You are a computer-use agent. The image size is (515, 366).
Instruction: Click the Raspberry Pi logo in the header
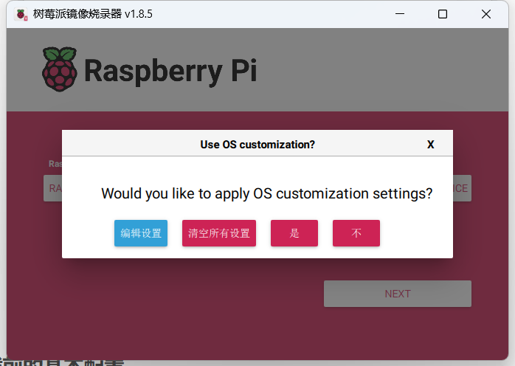60,69
